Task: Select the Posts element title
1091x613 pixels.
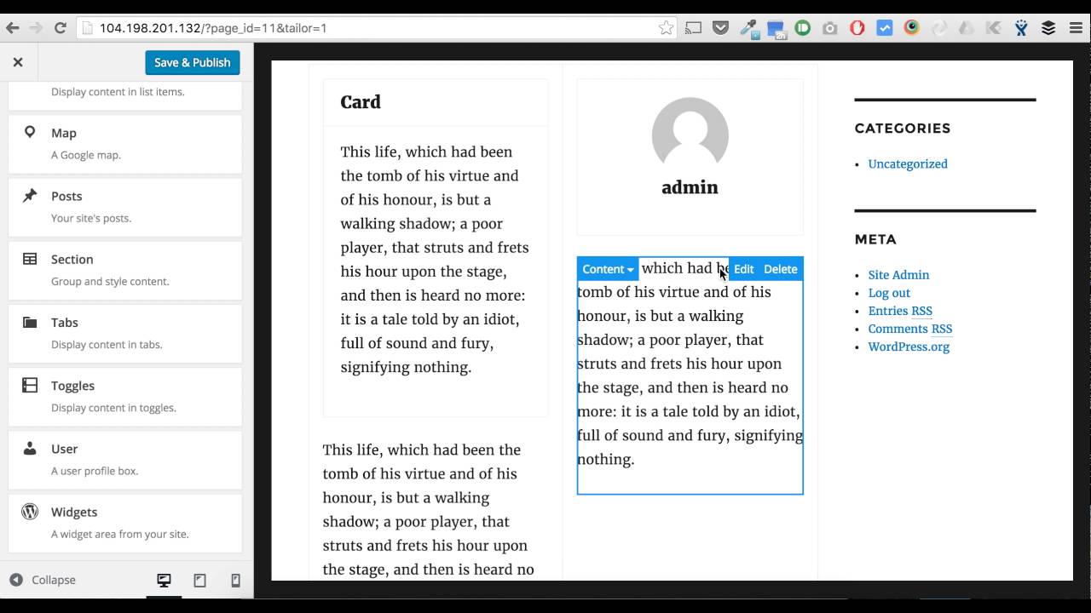Action: pyautogui.click(x=66, y=196)
